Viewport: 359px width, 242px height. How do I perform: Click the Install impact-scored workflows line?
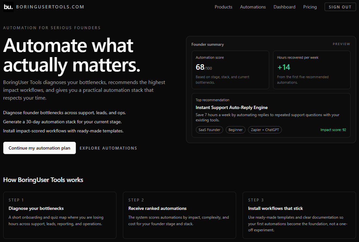(x=63, y=131)
